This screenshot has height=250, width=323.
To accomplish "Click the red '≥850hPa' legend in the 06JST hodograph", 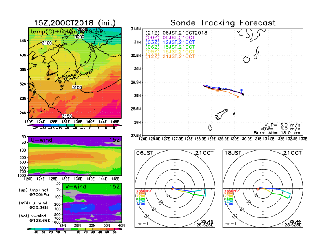I will pyautogui.click(x=144, y=191).
